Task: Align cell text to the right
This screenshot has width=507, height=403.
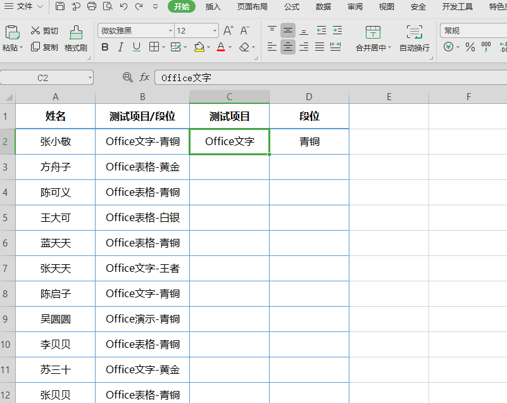Action: click(304, 48)
